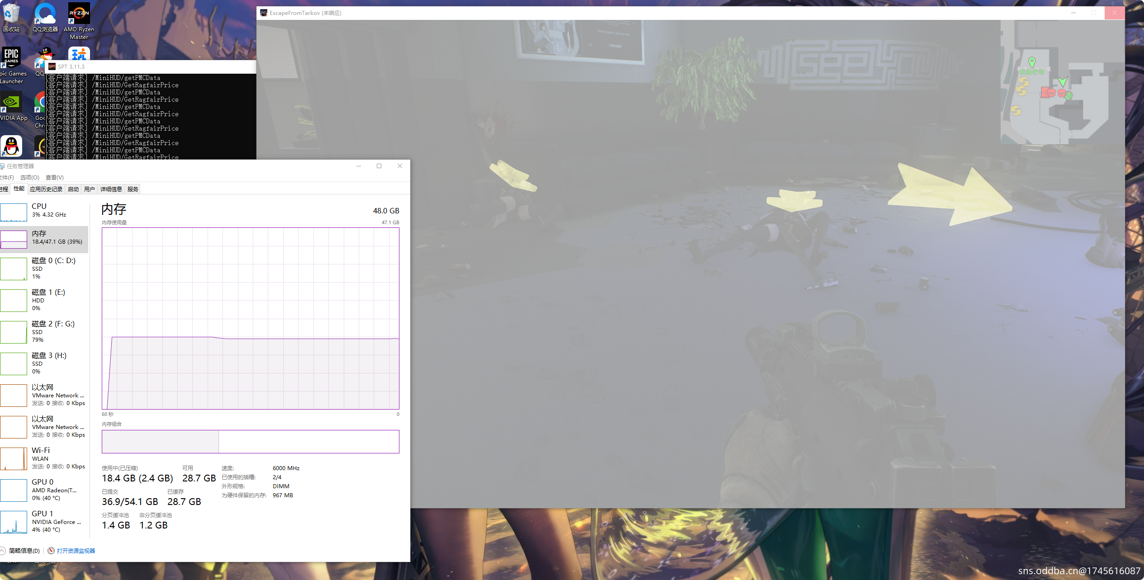Switch to the 应用历史记录 tab
Viewport: 1144px width, 580px height.
[x=46, y=189]
